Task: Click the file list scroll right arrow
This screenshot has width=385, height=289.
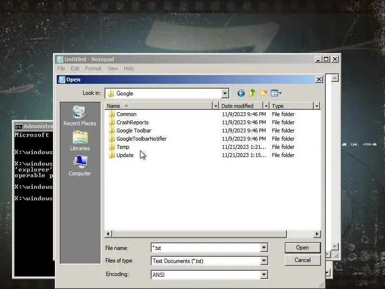Action: [x=317, y=234]
